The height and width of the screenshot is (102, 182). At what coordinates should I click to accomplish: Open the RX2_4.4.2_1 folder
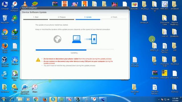pyautogui.click(x=175, y=61)
